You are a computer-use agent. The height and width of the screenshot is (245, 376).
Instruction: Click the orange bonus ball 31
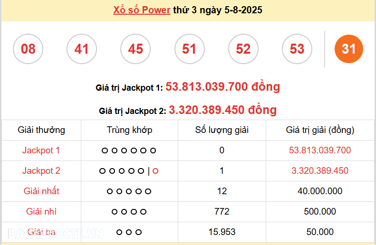[348, 49]
